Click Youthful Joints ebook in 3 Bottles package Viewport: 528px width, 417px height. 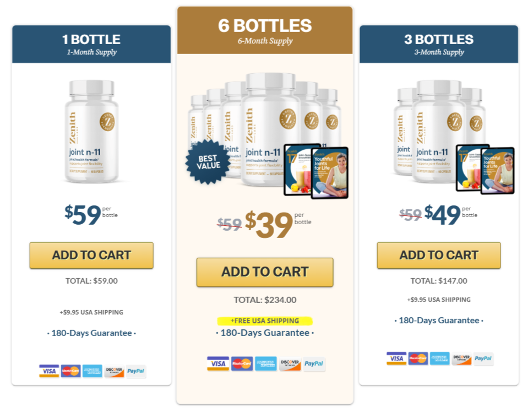point(498,171)
